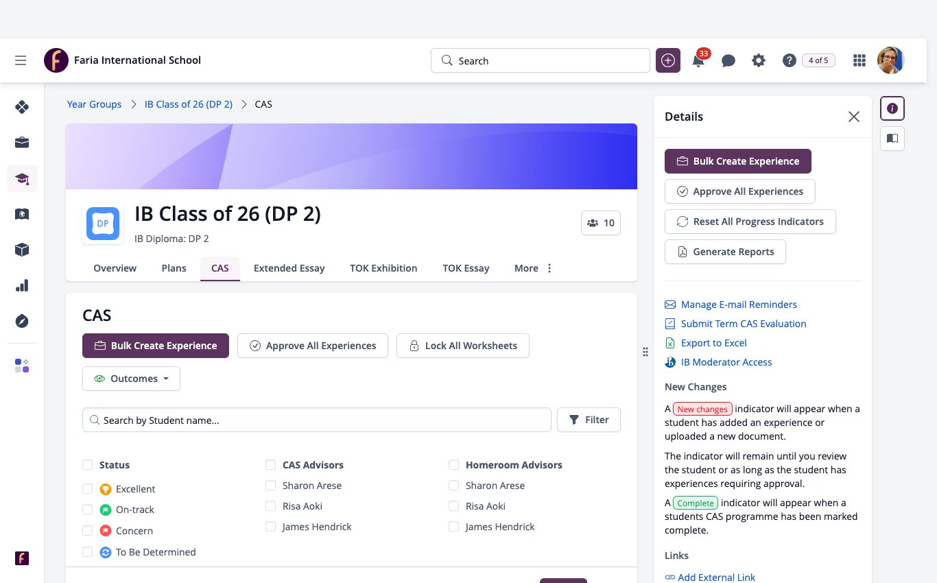
Task: Close the Details panel
Action: (x=854, y=117)
